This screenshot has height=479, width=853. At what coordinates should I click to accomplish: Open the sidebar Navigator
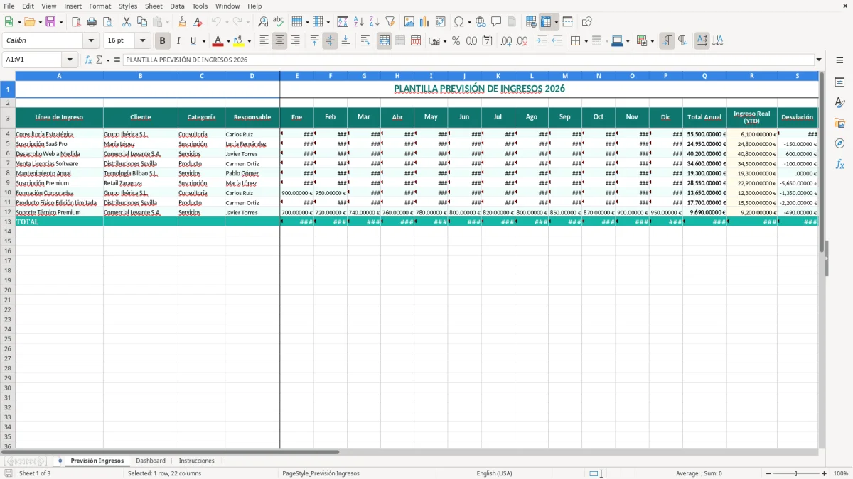tap(839, 143)
